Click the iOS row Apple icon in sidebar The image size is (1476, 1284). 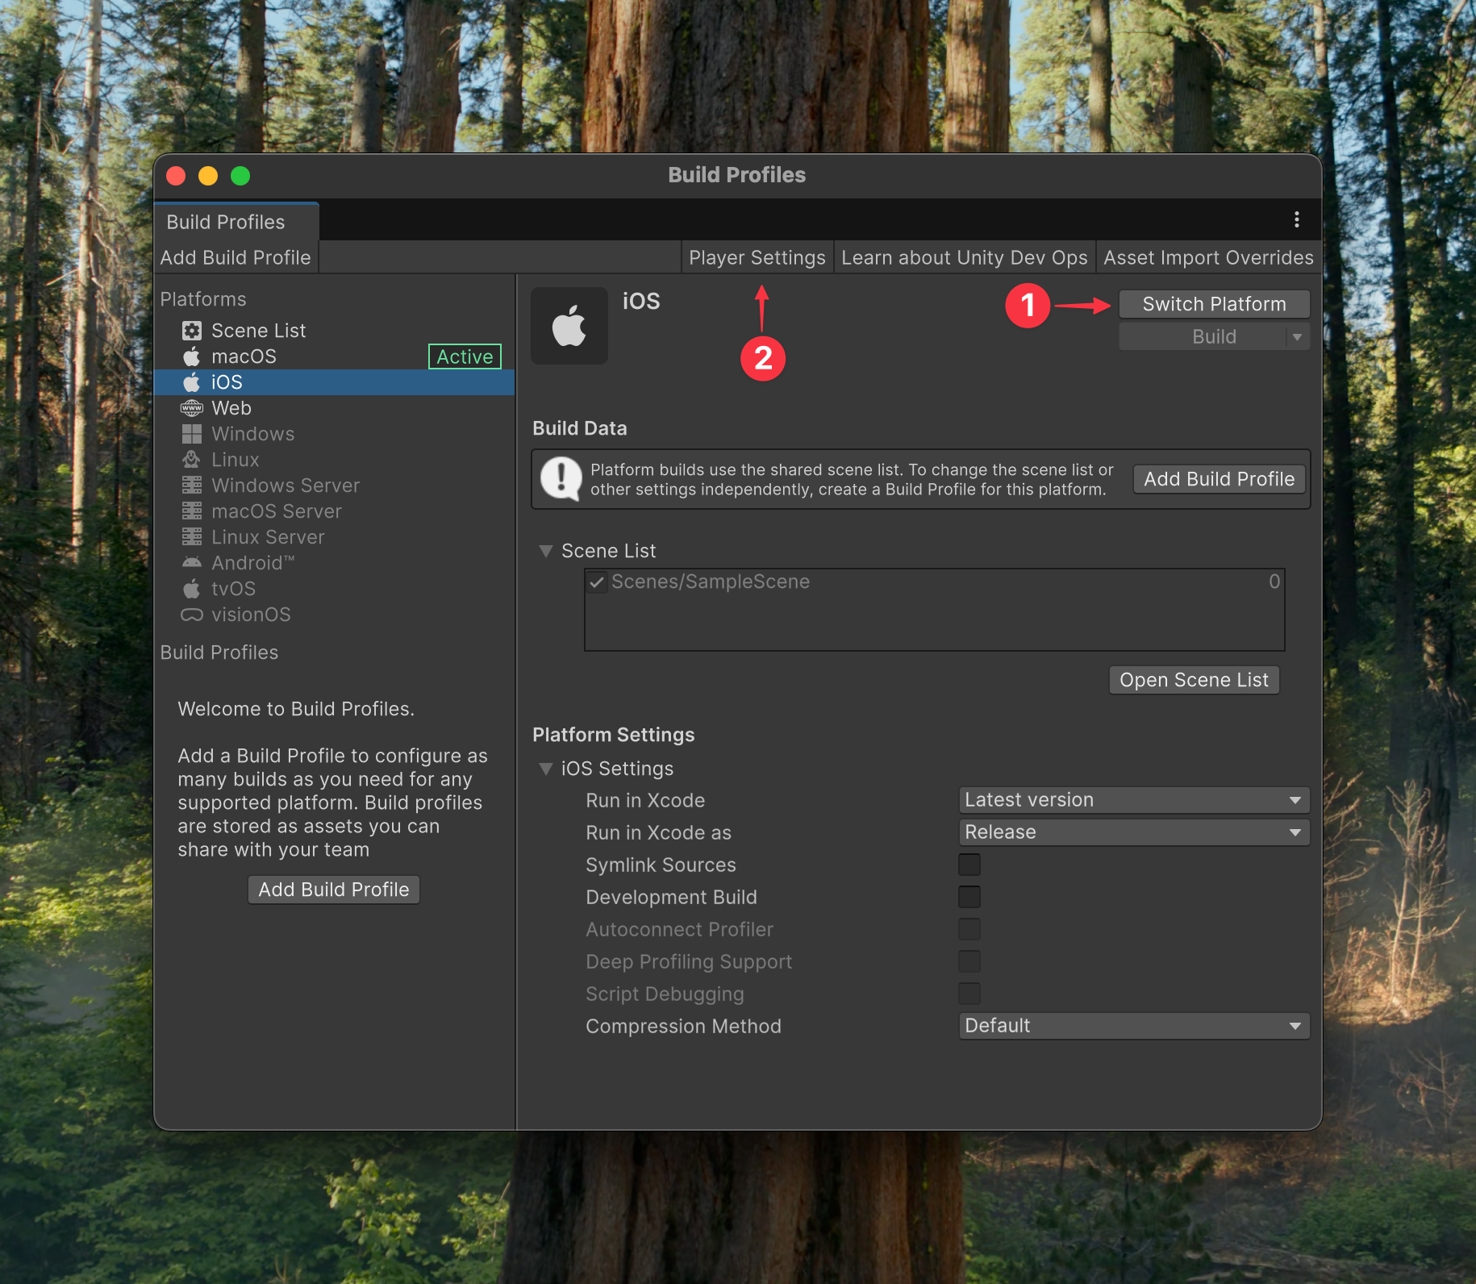(192, 382)
